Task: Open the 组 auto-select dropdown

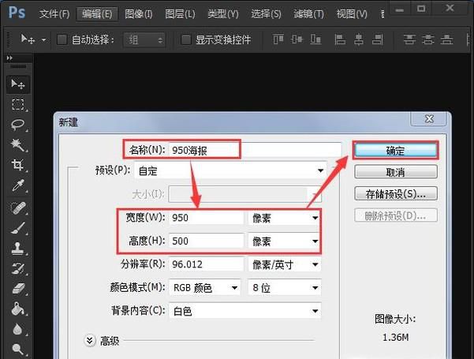Action: (144, 39)
